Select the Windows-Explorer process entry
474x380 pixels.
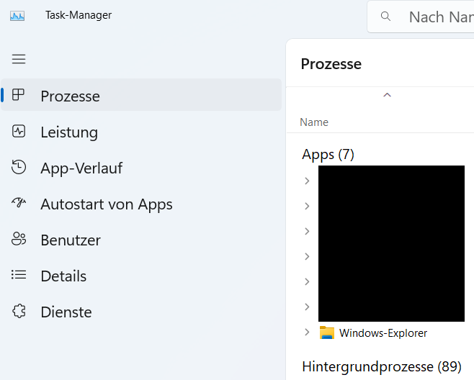pos(383,332)
